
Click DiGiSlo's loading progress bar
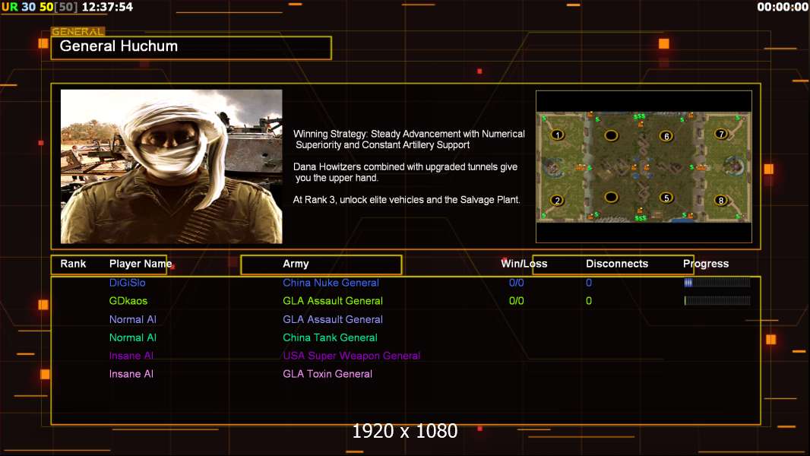click(717, 283)
